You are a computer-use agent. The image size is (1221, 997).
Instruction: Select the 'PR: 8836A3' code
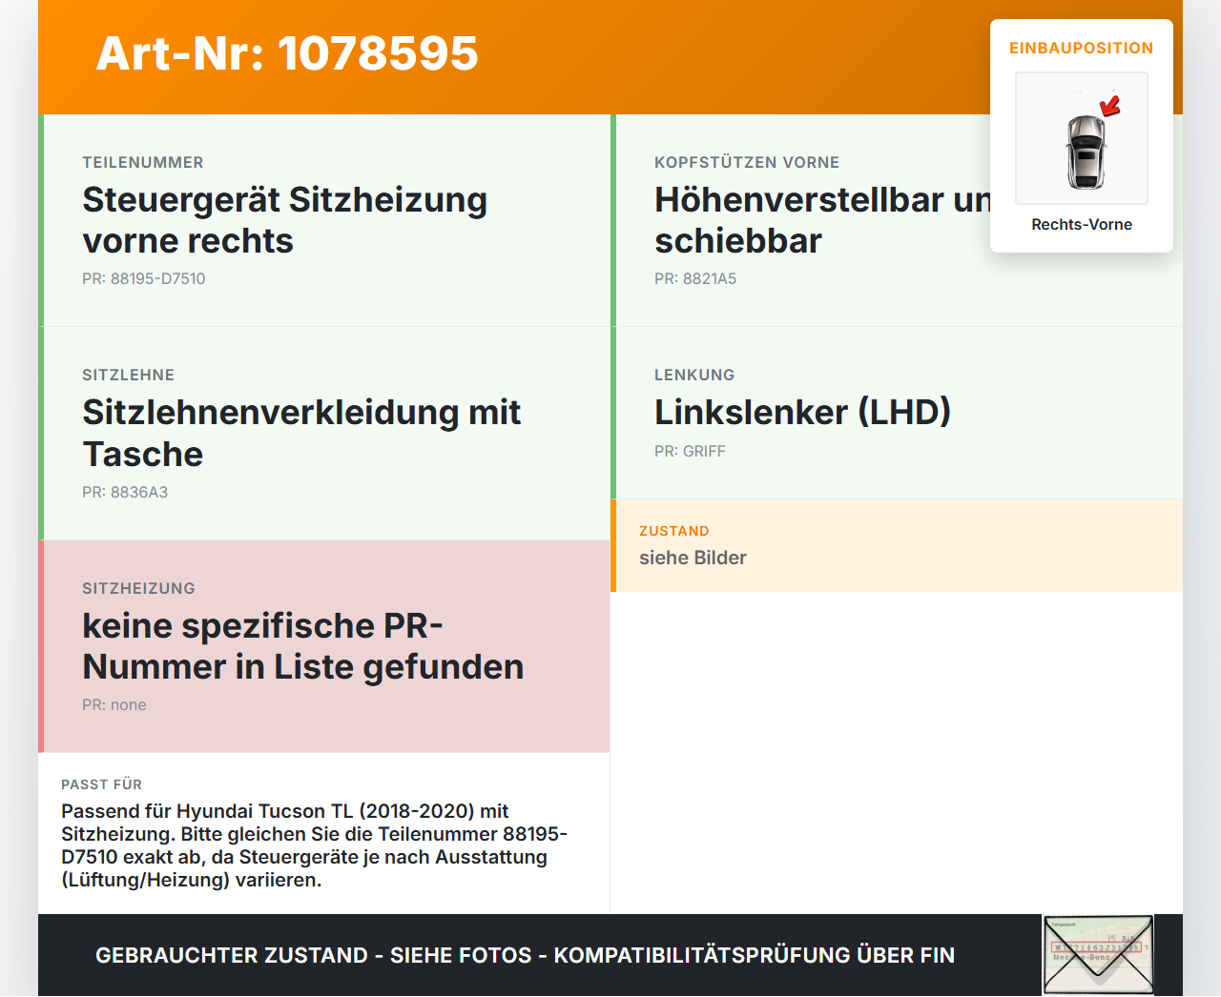pos(125,492)
